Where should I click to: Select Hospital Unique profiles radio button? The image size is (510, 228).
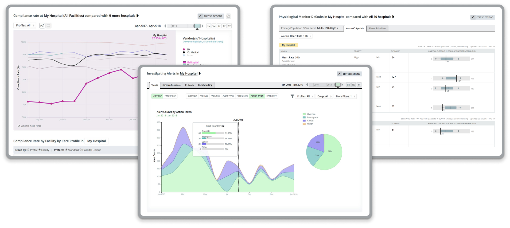[x=81, y=150]
